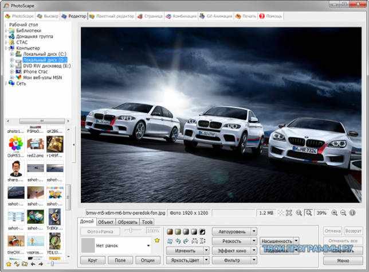Click the Круг button
The height and width of the screenshot is (272, 369).
tap(92, 260)
